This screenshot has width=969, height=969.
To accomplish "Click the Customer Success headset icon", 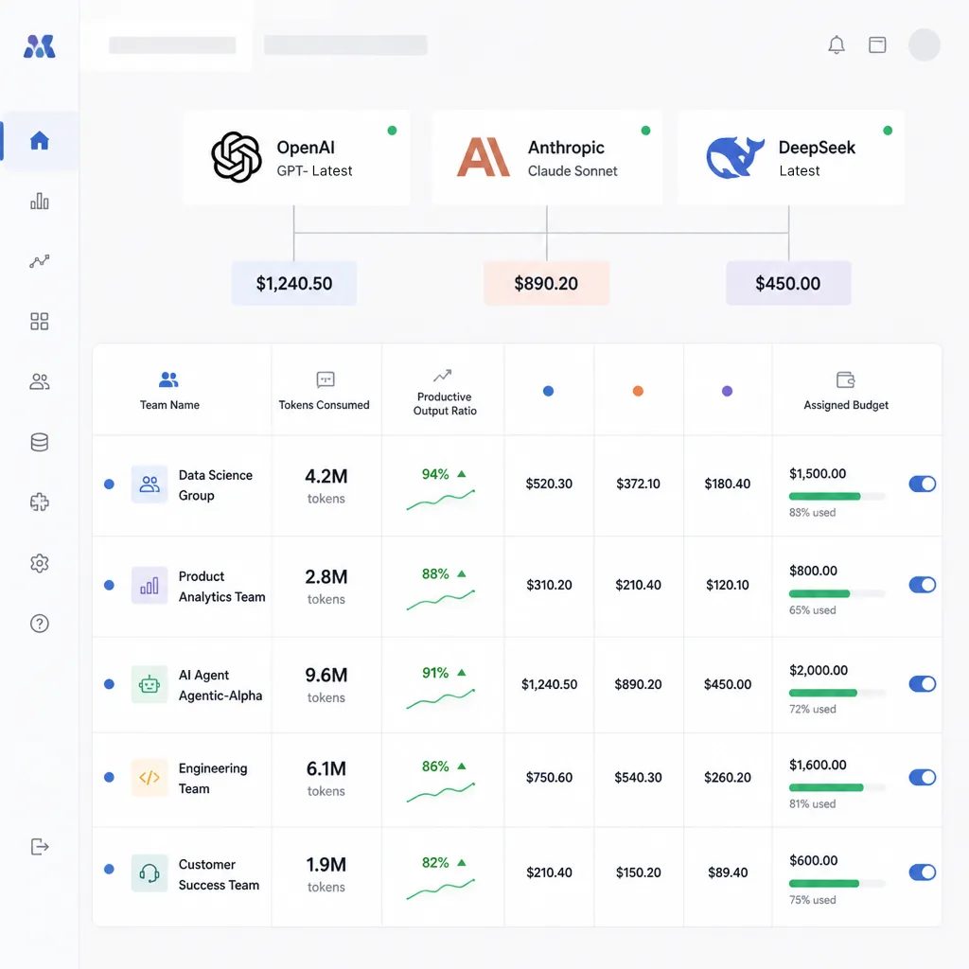I will pyautogui.click(x=150, y=873).
